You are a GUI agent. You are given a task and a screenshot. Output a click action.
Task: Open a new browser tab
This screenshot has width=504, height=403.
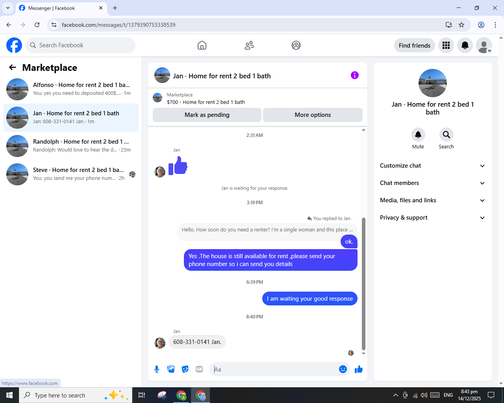[115, 8]
